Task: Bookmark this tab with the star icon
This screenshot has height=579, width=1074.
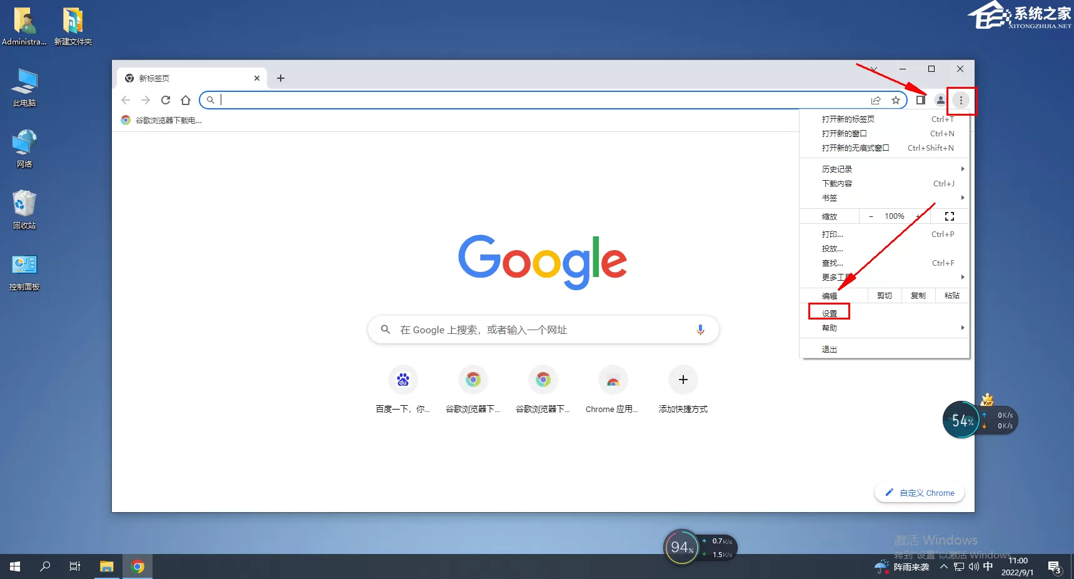Action: tap(896, 100)
